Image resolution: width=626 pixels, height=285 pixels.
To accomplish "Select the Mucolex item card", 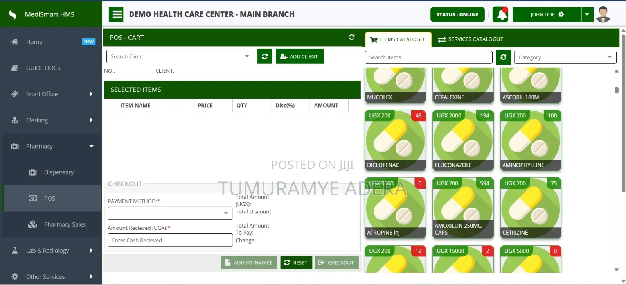I will [395, 85].
